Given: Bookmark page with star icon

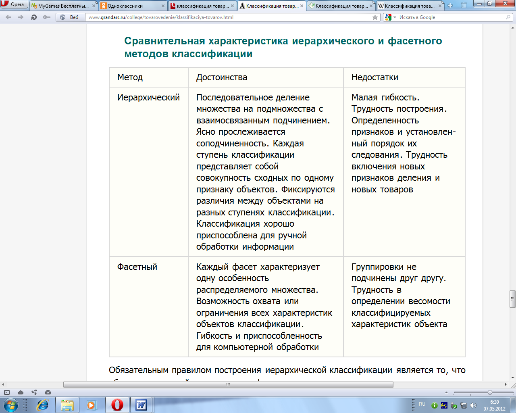Looking at the screenshot, I should tap(375, 17).
